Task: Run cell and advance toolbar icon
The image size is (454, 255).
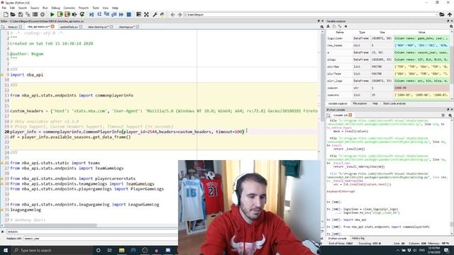Action: (67, 14)
